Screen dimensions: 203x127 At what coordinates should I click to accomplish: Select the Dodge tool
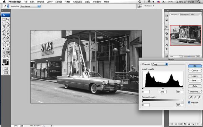click(8, 41)
